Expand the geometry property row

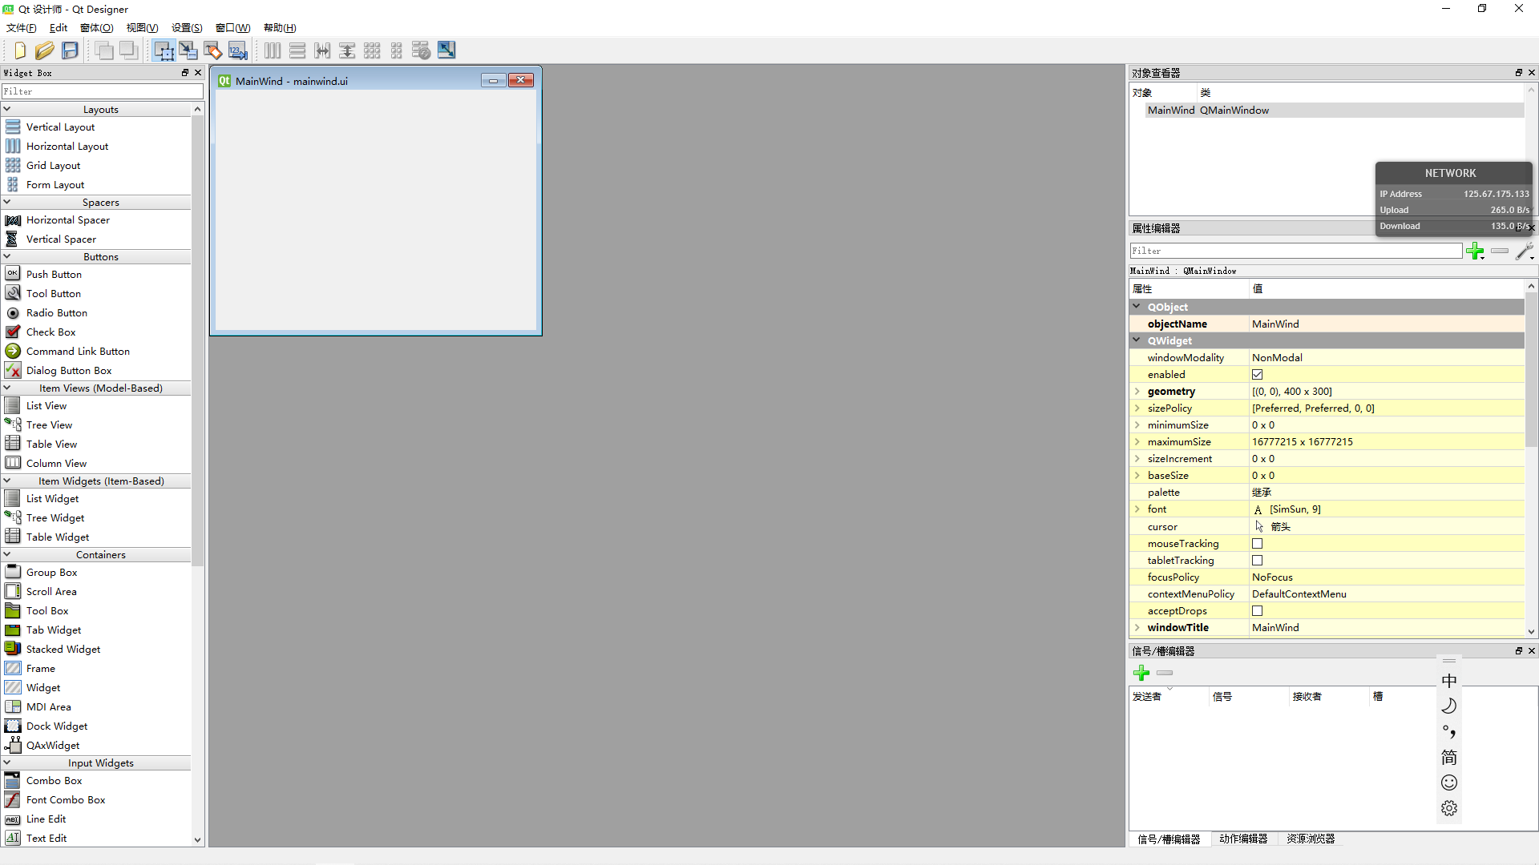1137,392
